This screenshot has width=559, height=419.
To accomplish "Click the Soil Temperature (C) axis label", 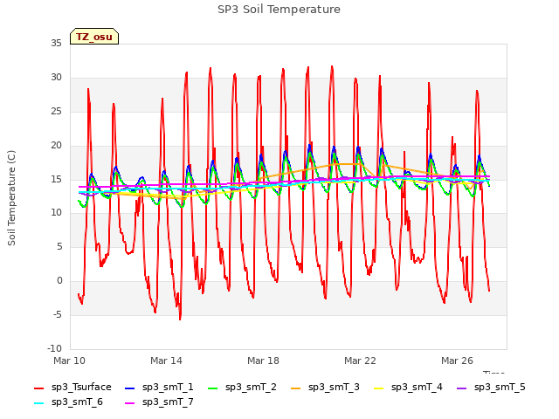I will point(11,198).
